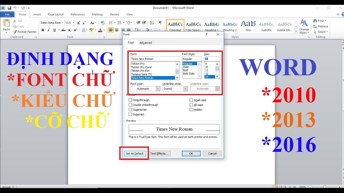This screenshot has width=344, height=193.
Task: Check the Small caps box
Action: point(191,100)
